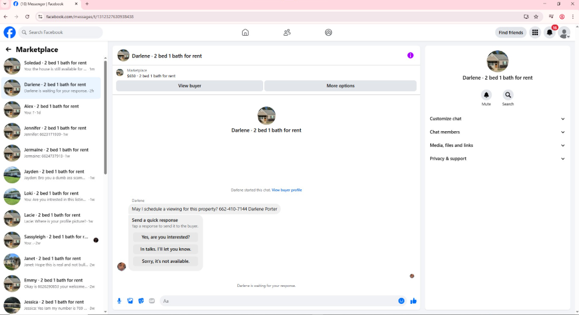Click View buyer button
This screenshot has height=315, width=579.
pos(189,85)
